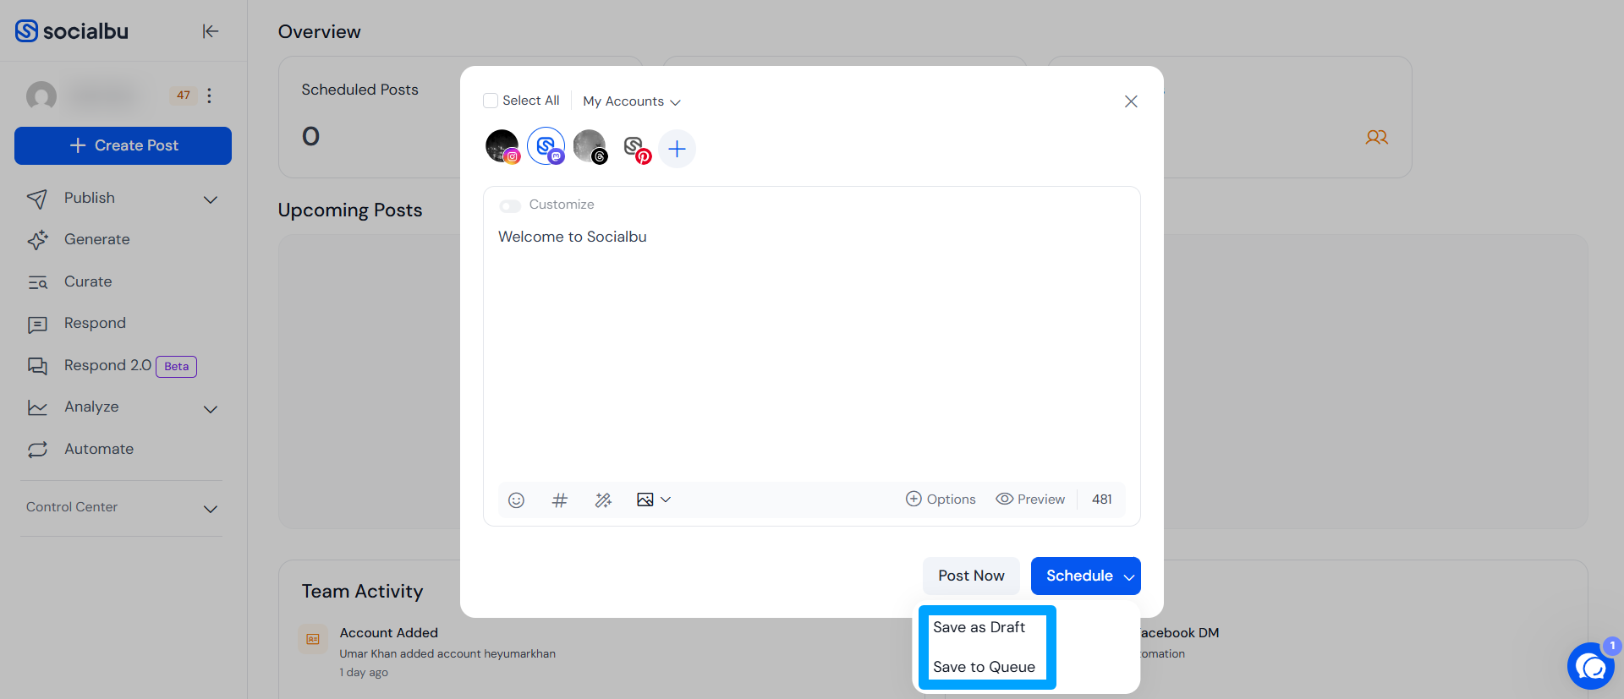Open the user profile avatar

click(41, 96)
